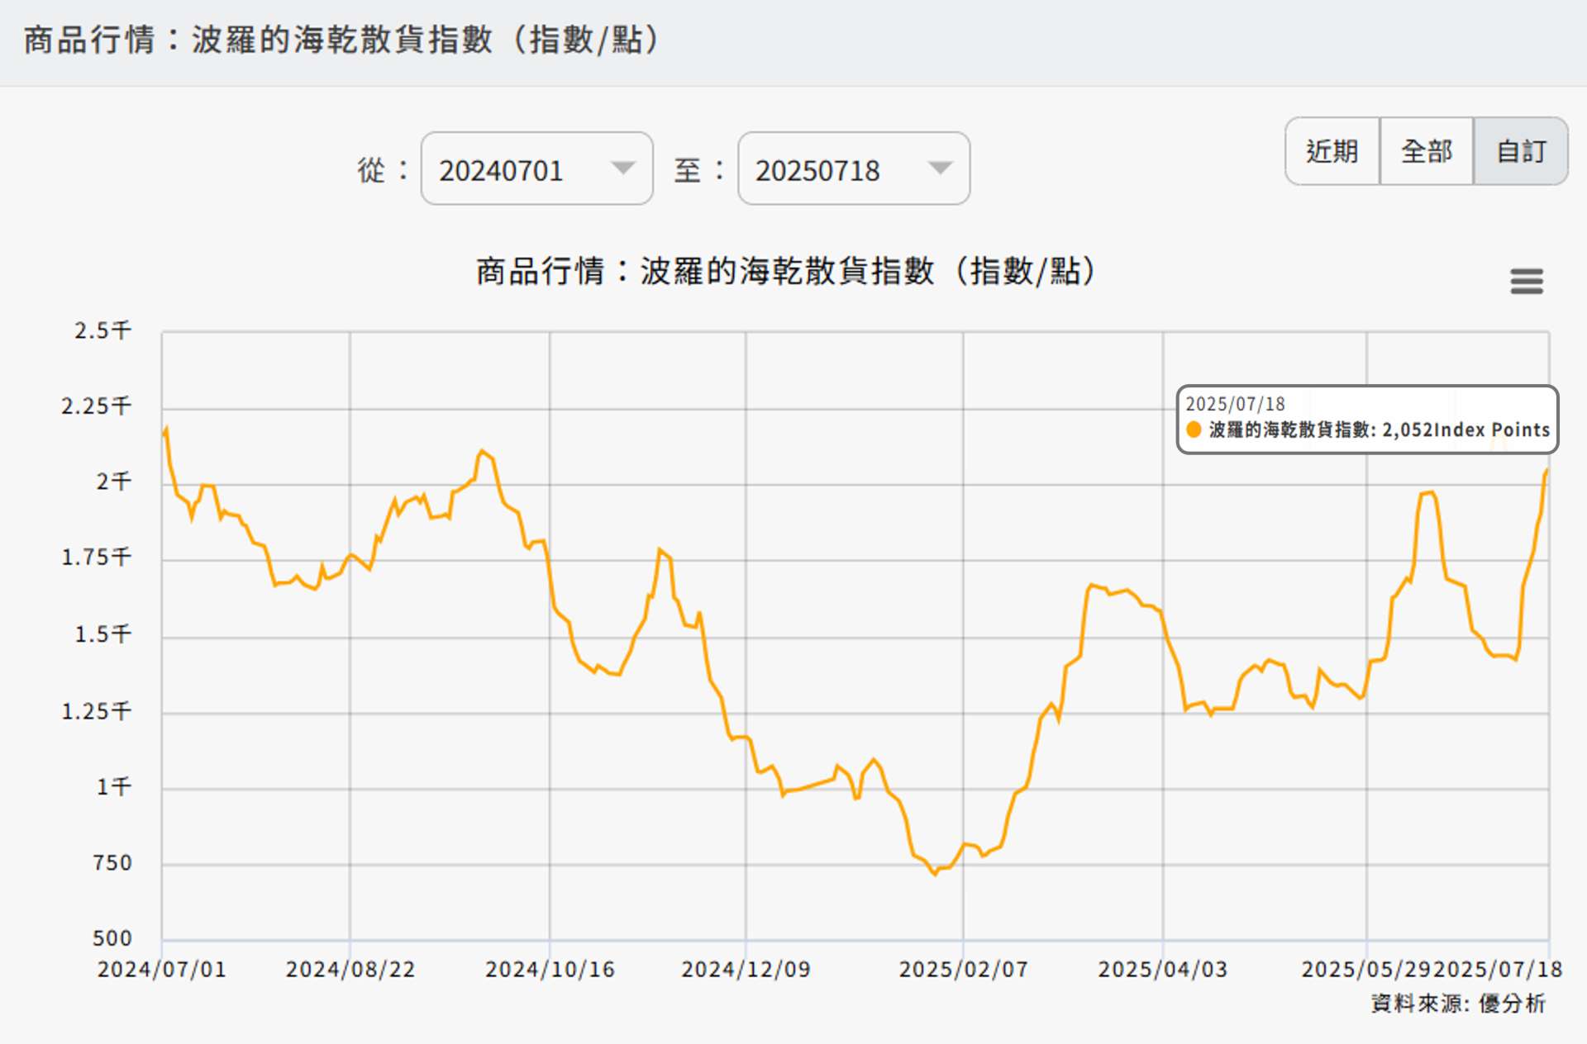Screen dimensions: 1587x1044
Task: Click the arrow of the 20250718 date selector
Action: click(940, 168)
